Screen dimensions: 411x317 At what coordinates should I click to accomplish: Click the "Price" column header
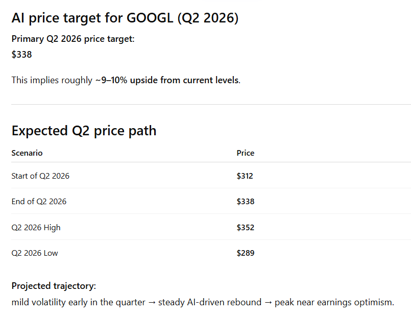[x=245, y=153]
